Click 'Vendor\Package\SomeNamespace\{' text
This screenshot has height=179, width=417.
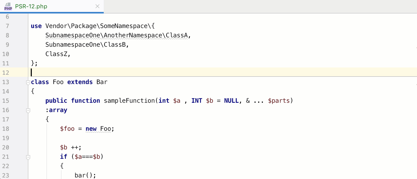click(x=100, y=26)
